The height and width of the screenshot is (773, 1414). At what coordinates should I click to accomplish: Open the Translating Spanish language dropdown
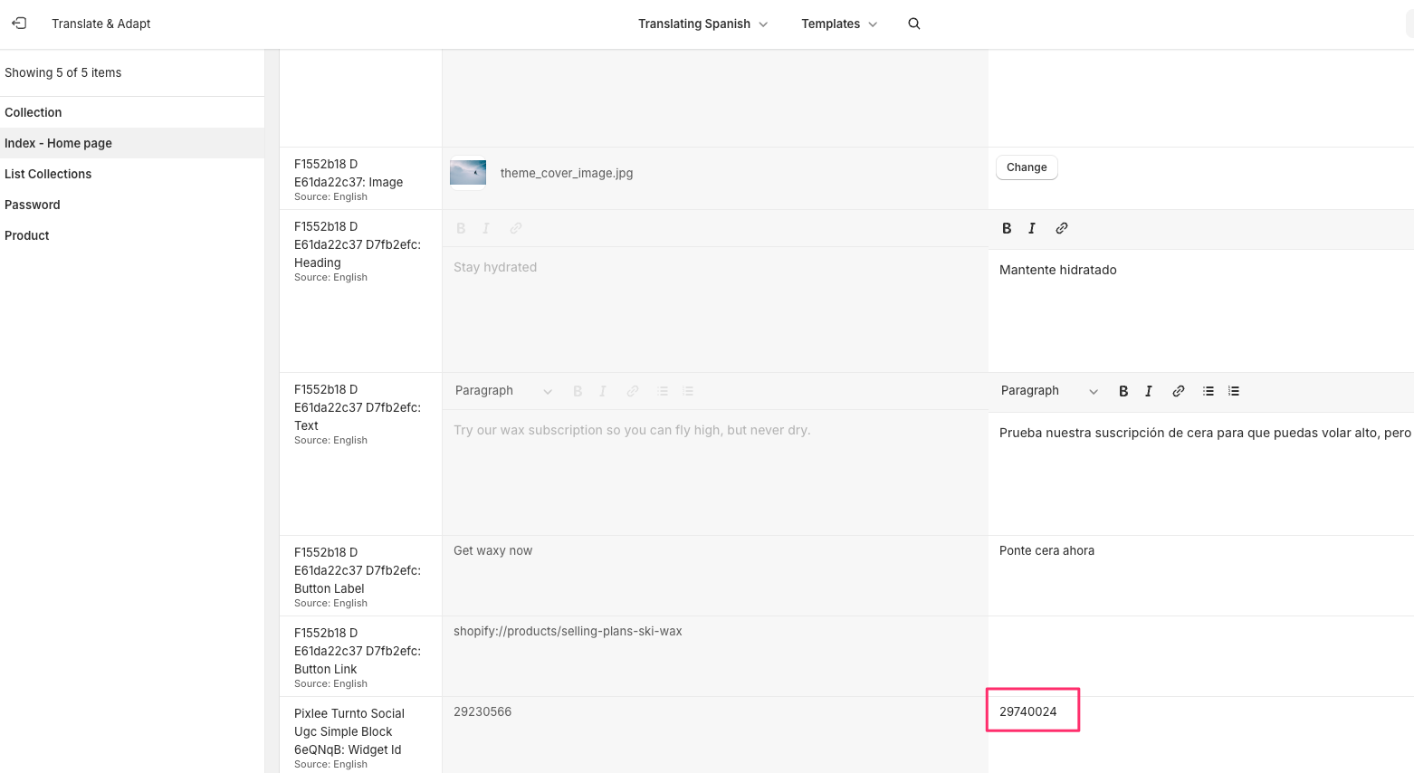702,24
